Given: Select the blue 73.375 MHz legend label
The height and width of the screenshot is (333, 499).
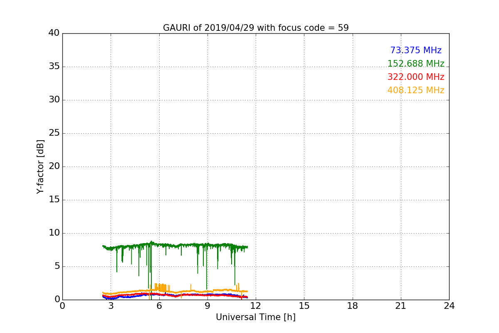Looking at the screenshot, I should tap(416, 50).
